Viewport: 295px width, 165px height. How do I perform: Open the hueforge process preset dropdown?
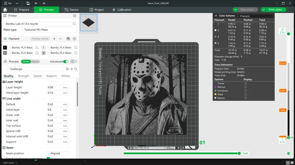pyautogui.click(x=35, y=69)
